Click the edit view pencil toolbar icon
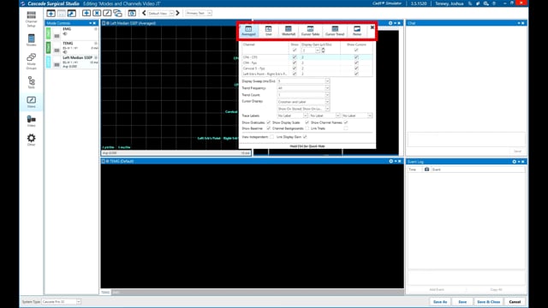This screenshot has height=308, width=548. pyautogui.click(x=107, y=14)
